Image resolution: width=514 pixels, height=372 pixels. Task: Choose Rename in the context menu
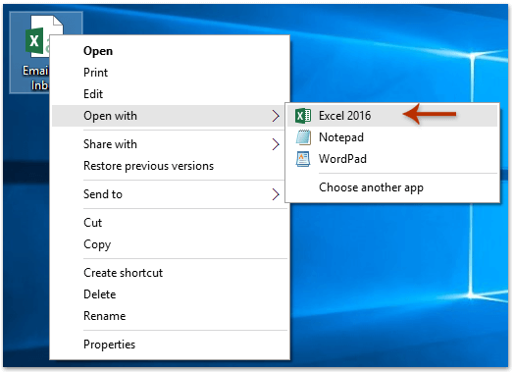tap(170, 316)
